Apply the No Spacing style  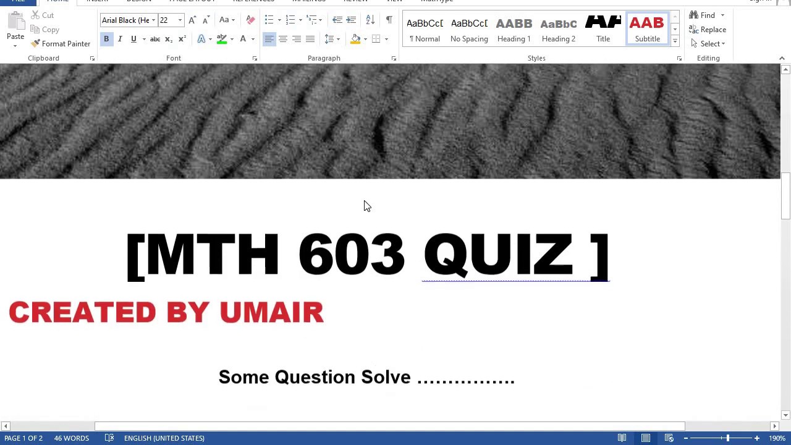[x=469, y=29]
